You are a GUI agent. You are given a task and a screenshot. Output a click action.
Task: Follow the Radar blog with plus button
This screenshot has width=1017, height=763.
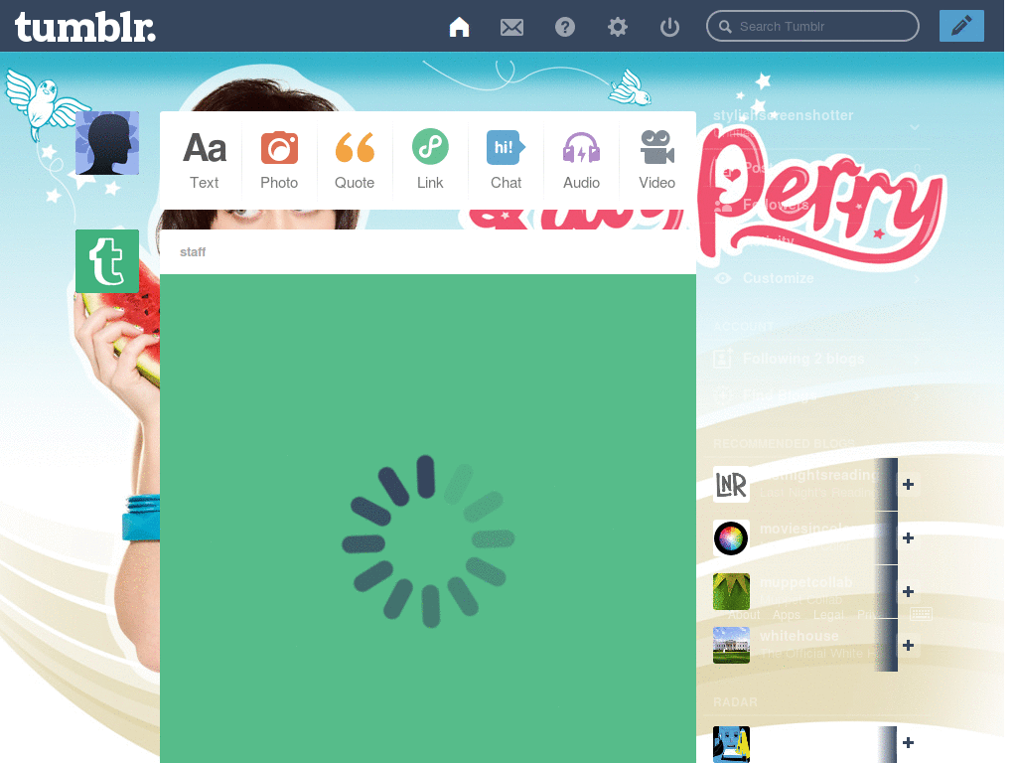[x=908, y=742]
